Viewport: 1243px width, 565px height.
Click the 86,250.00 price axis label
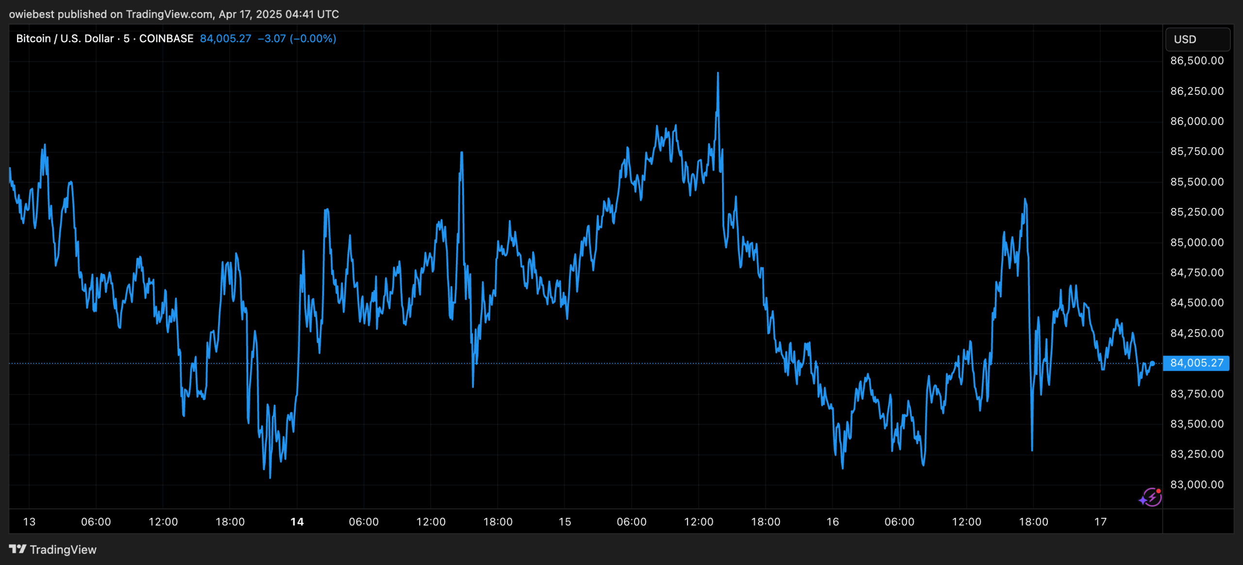[1197, 91]
